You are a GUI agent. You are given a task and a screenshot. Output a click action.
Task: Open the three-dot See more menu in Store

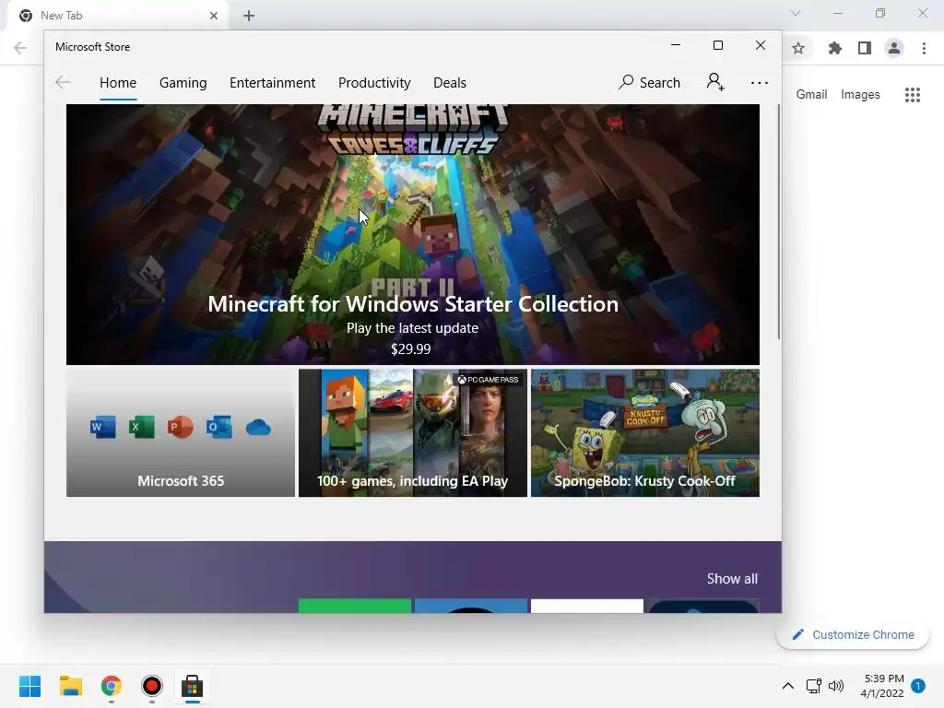(760, 83)
